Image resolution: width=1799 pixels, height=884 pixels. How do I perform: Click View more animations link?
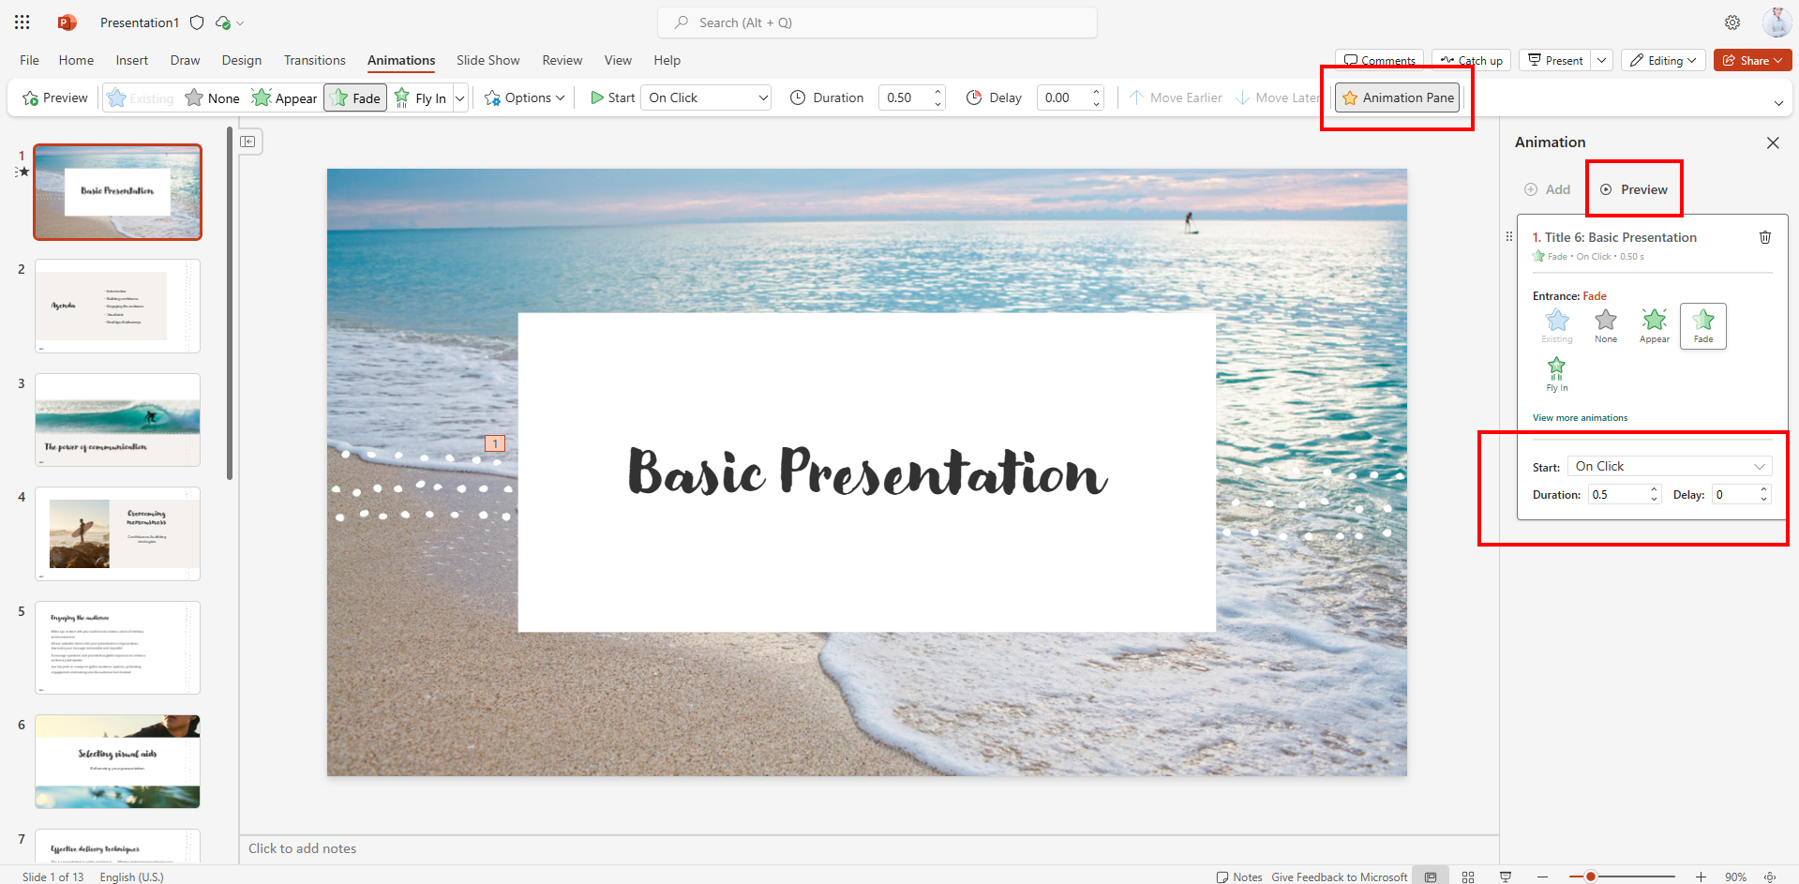point(1580,417)
